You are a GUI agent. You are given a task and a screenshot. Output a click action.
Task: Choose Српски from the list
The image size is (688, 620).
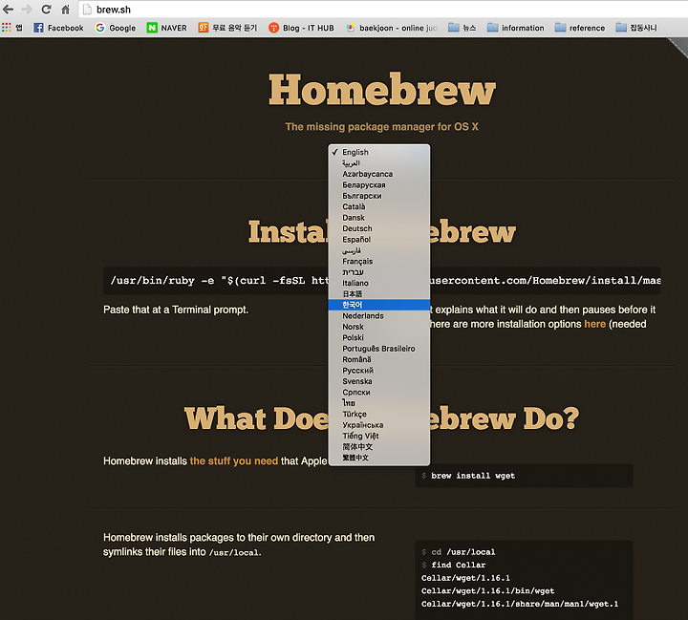379,393
